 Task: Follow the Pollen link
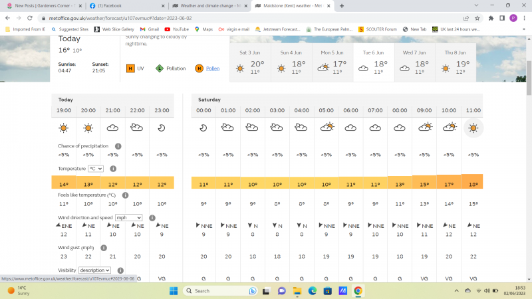(213, 68)
